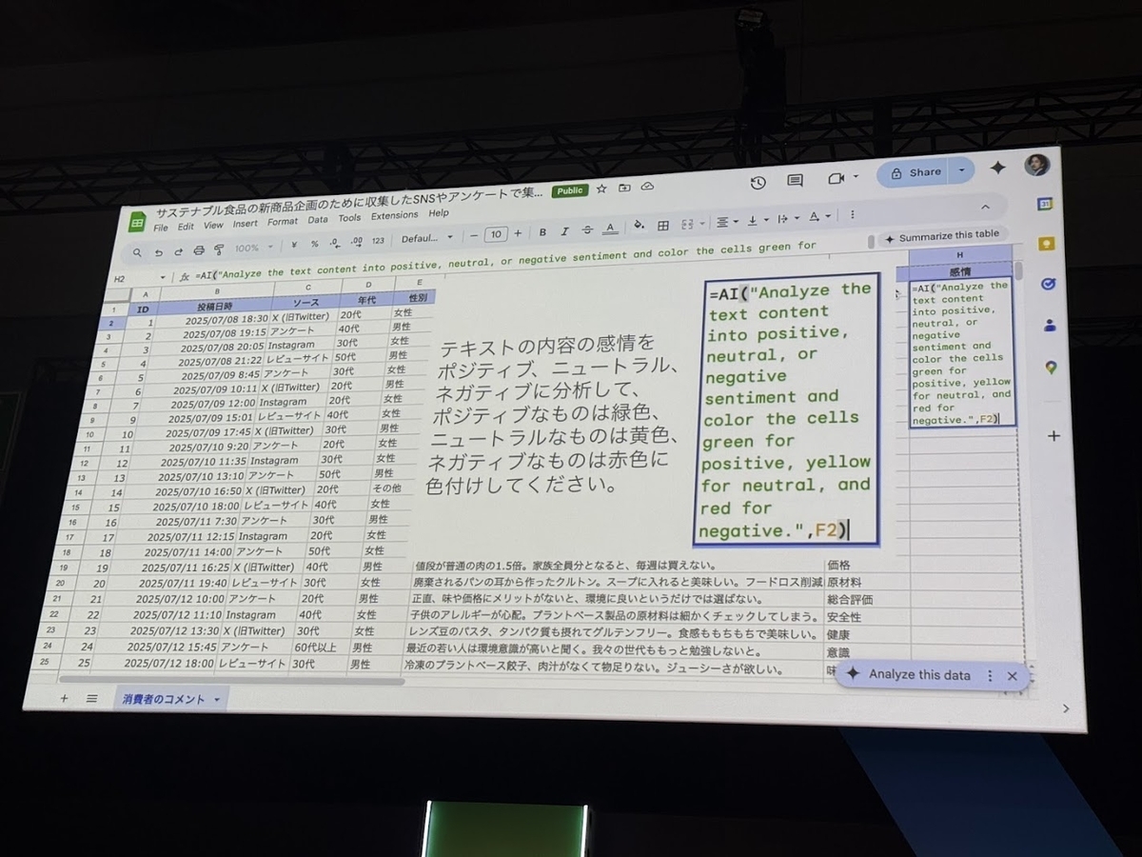This screenshot has height=857, width=1142.
Task: Open the Insert menu
Action: click(x=246, y=224)
